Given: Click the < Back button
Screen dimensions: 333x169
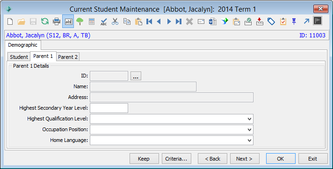Looking at the screenshot, I should [213, 159].
